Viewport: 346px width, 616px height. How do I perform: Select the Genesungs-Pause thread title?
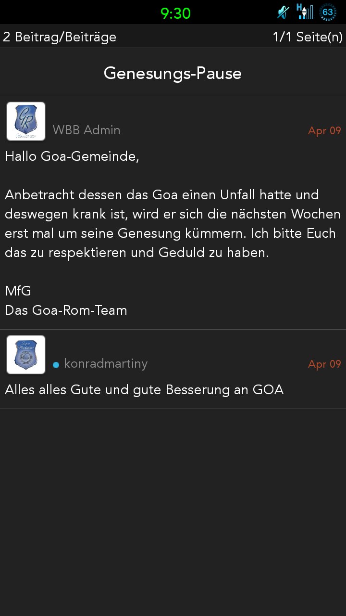pos(173,73)
